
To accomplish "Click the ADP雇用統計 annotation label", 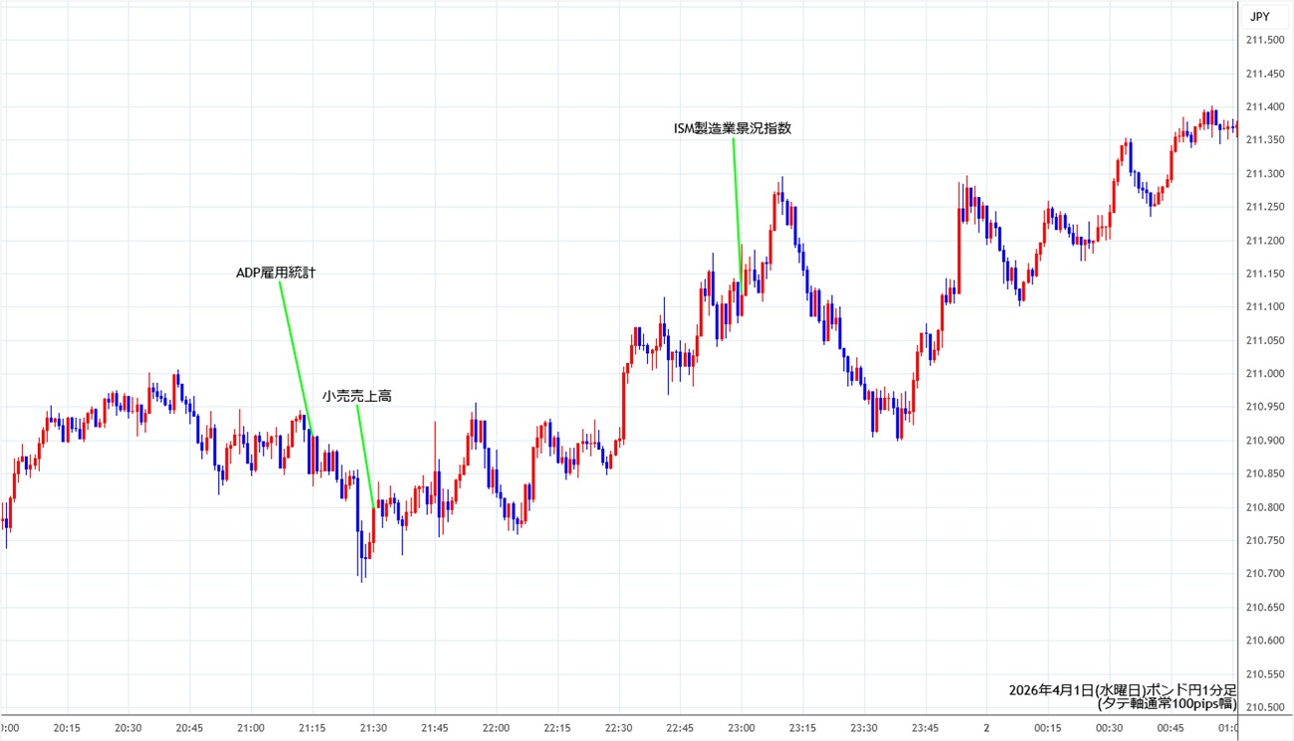I will coord(275,273).
